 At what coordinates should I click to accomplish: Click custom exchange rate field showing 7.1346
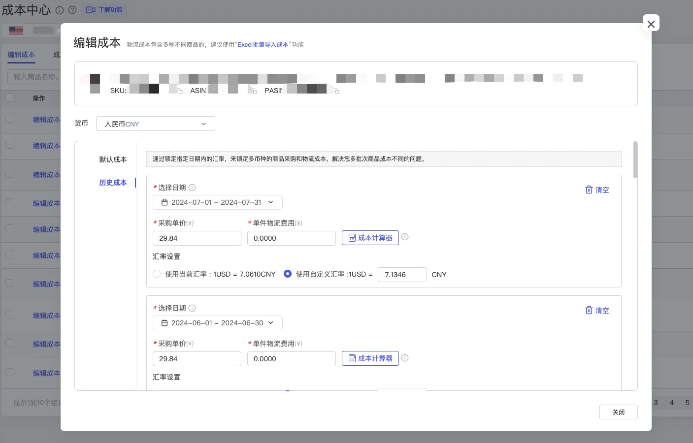pos(402,275)
